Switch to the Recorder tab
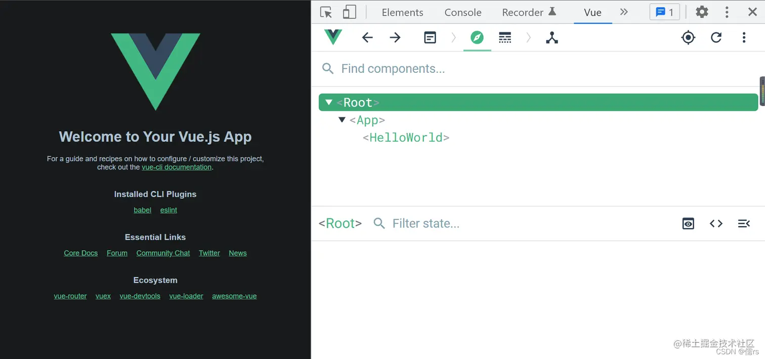Viewport: 765px width, 359px height. (529, 12)
